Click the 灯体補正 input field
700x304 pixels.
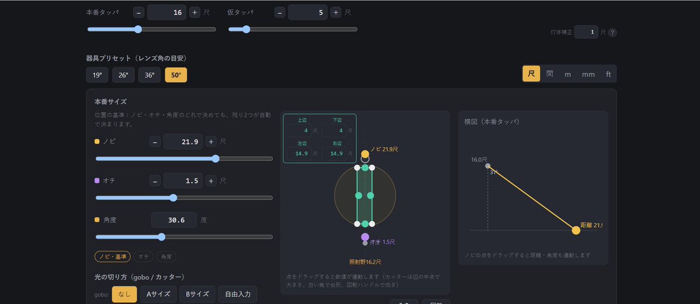586,32
